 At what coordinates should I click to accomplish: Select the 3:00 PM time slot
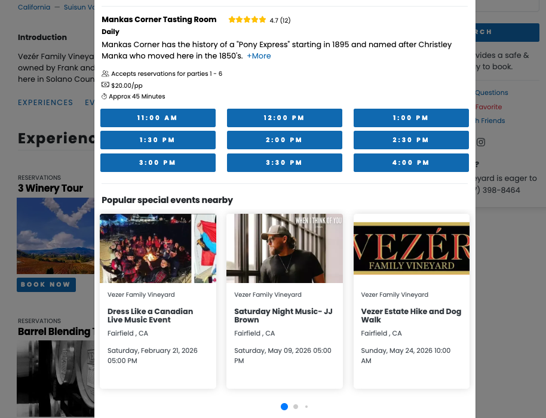(158, 162)
